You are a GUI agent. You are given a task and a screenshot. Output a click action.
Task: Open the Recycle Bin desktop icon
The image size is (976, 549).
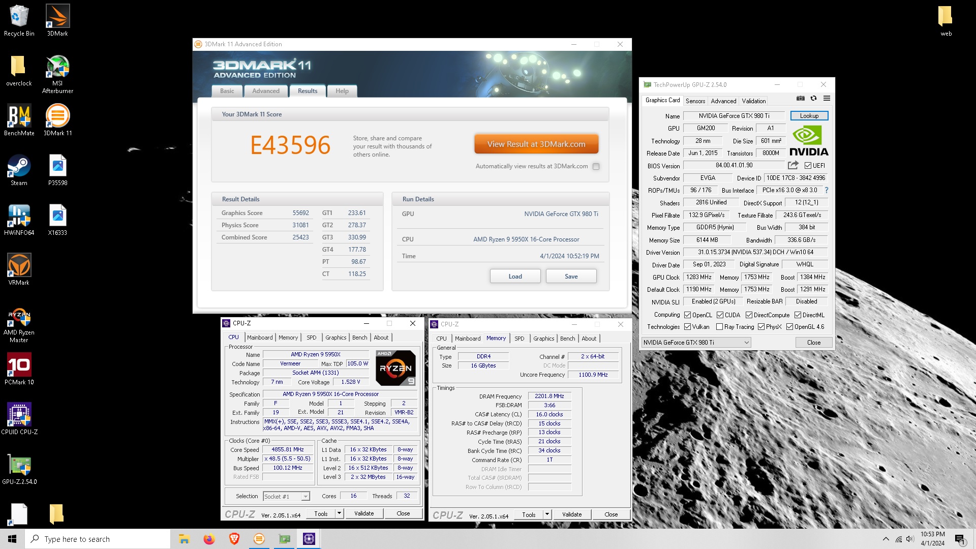[19, 20]
